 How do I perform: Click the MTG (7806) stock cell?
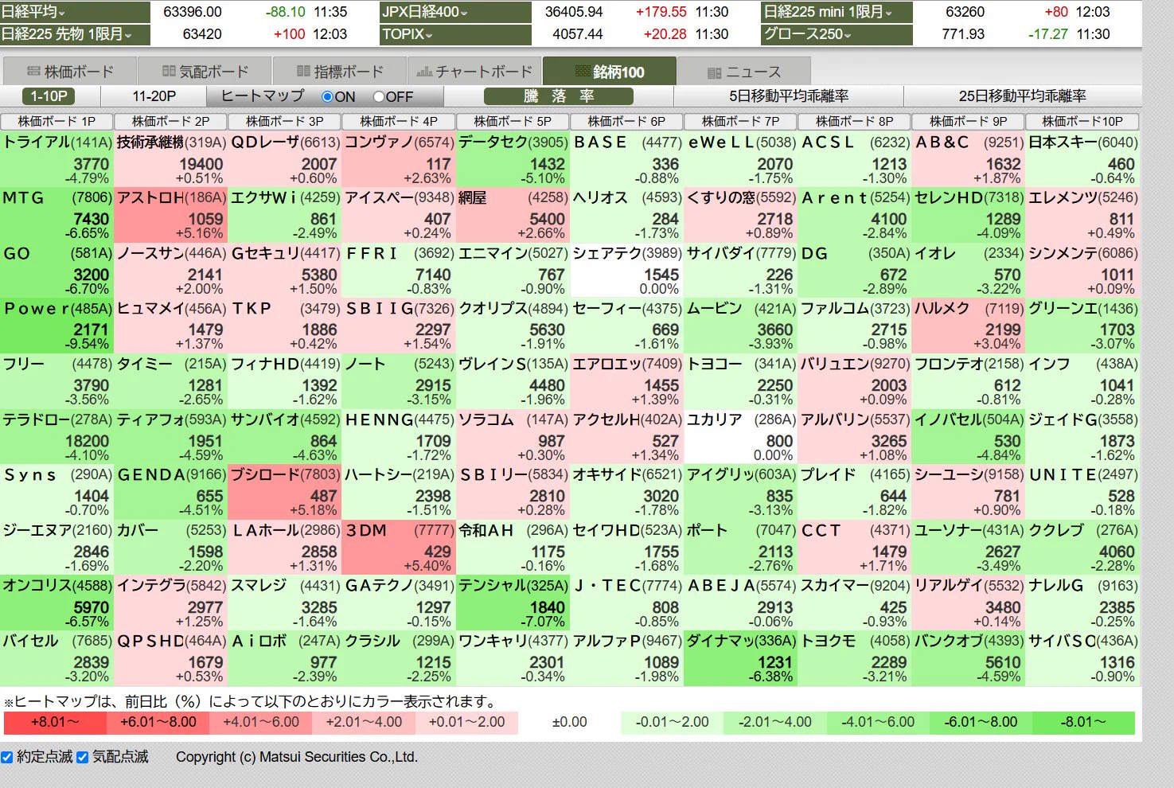tap(57, 215)
